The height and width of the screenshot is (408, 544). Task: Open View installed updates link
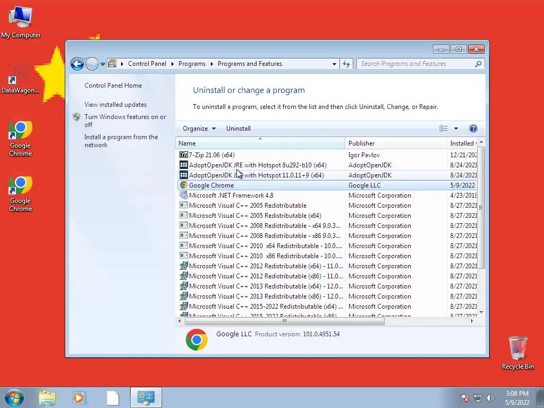115,105
